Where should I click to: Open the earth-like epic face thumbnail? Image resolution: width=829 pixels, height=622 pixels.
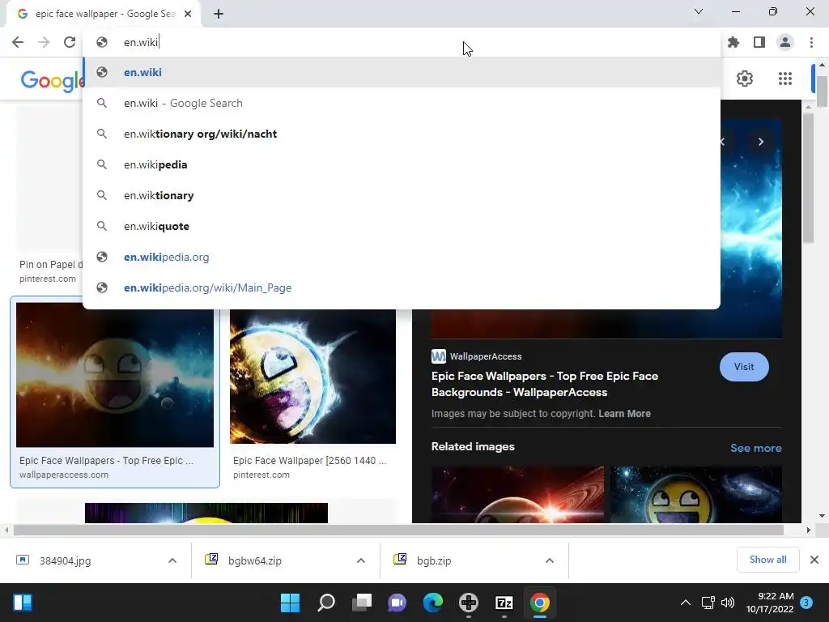pyautogui.click(x=312, y=377)
